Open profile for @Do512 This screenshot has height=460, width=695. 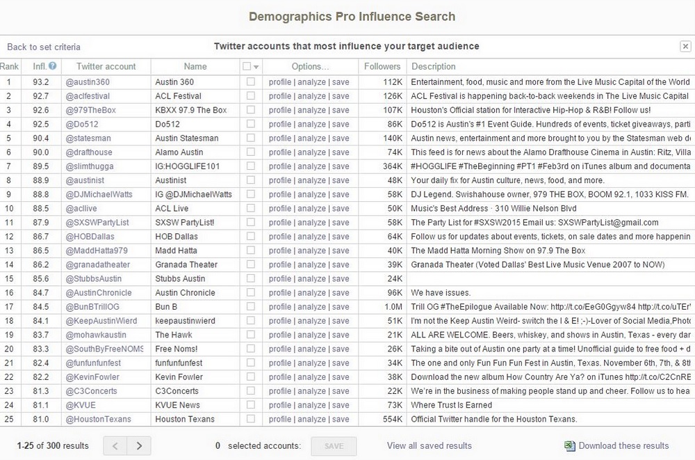pyautogui.click(x=279, y=125)
